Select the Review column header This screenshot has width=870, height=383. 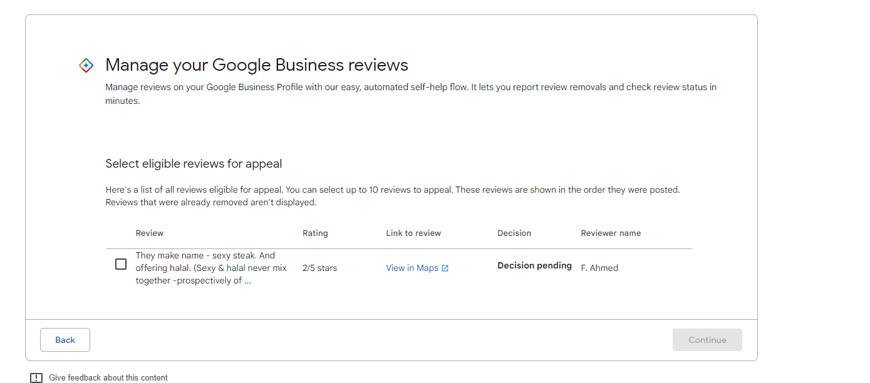pos(150,233)
